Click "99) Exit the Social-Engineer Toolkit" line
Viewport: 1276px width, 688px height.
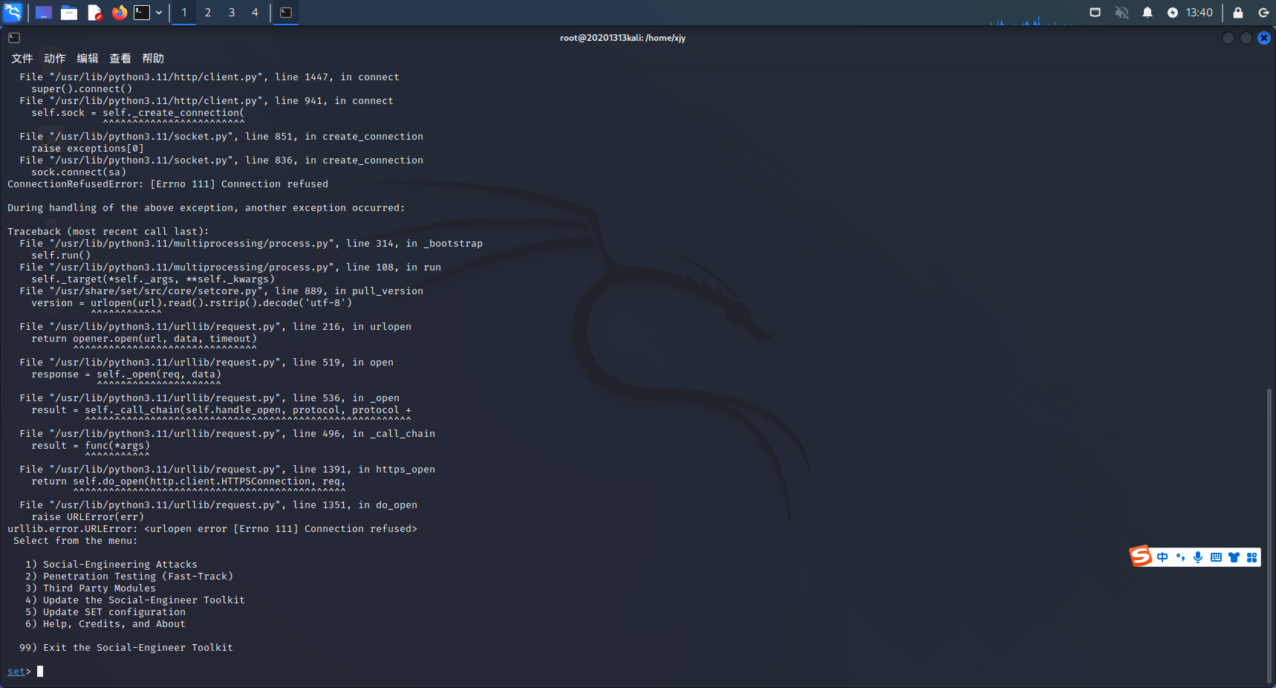tap(126, 648)
